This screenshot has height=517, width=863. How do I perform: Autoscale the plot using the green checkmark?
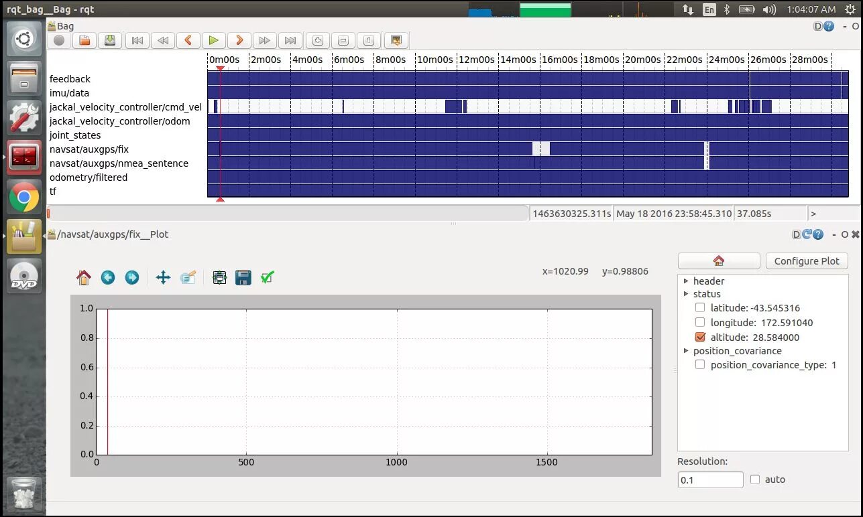coord(267,277)
